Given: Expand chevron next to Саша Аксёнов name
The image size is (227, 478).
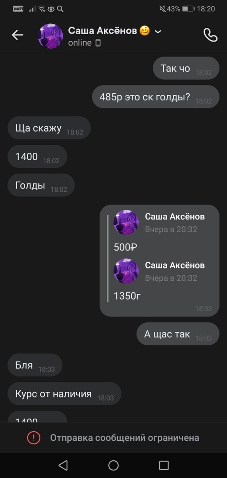Looking at the screenshot, I should (x=158, y=31).
